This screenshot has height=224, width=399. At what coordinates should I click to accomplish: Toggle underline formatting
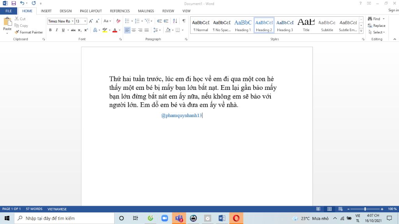(x=63, y=30)
